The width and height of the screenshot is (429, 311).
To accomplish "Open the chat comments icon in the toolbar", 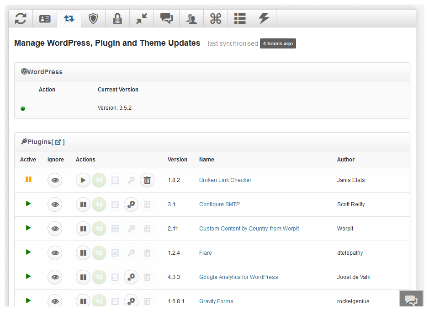I will (x=166, y=18).
